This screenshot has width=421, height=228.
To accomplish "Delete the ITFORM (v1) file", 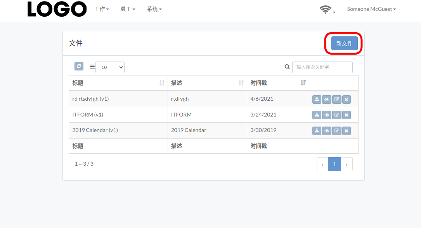I will click(x=347, y=115).
